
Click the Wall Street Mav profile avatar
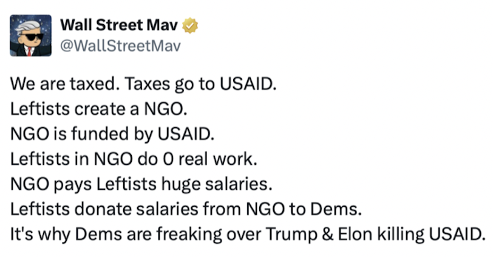[x=30, y=36]
